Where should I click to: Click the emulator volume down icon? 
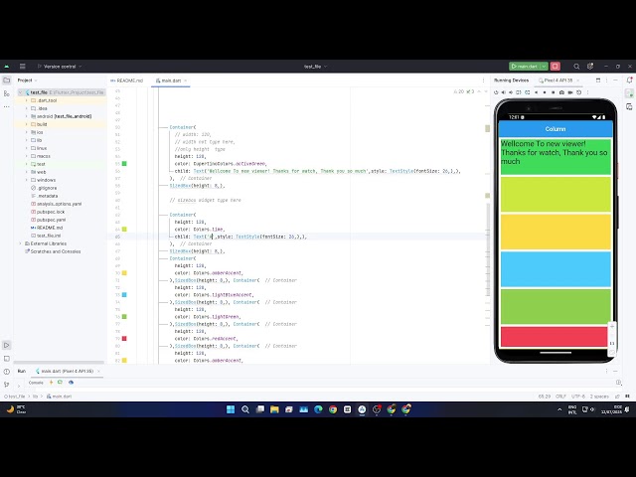click(x=511, y=92)
